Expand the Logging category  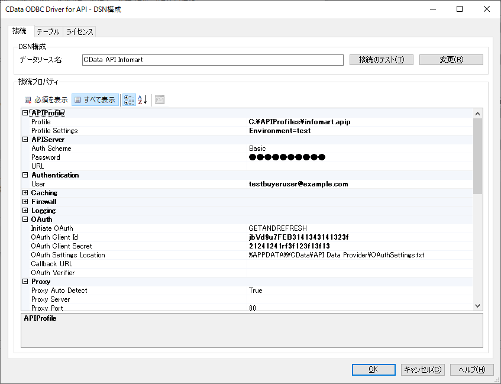[x=25, y=211]
